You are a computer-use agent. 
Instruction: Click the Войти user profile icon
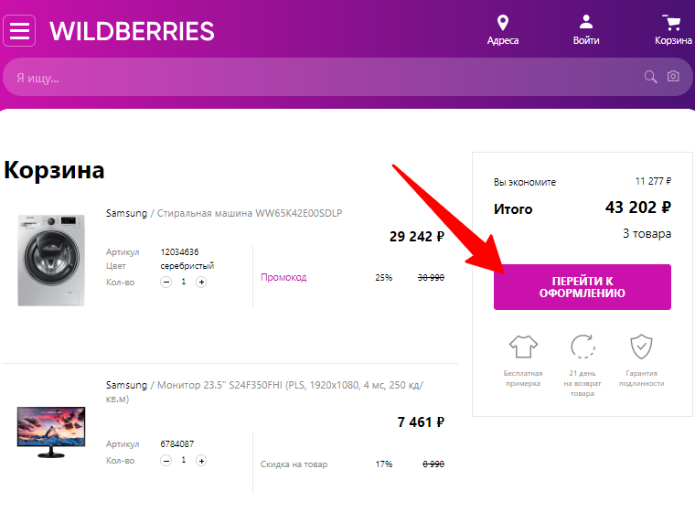[586, 22]
